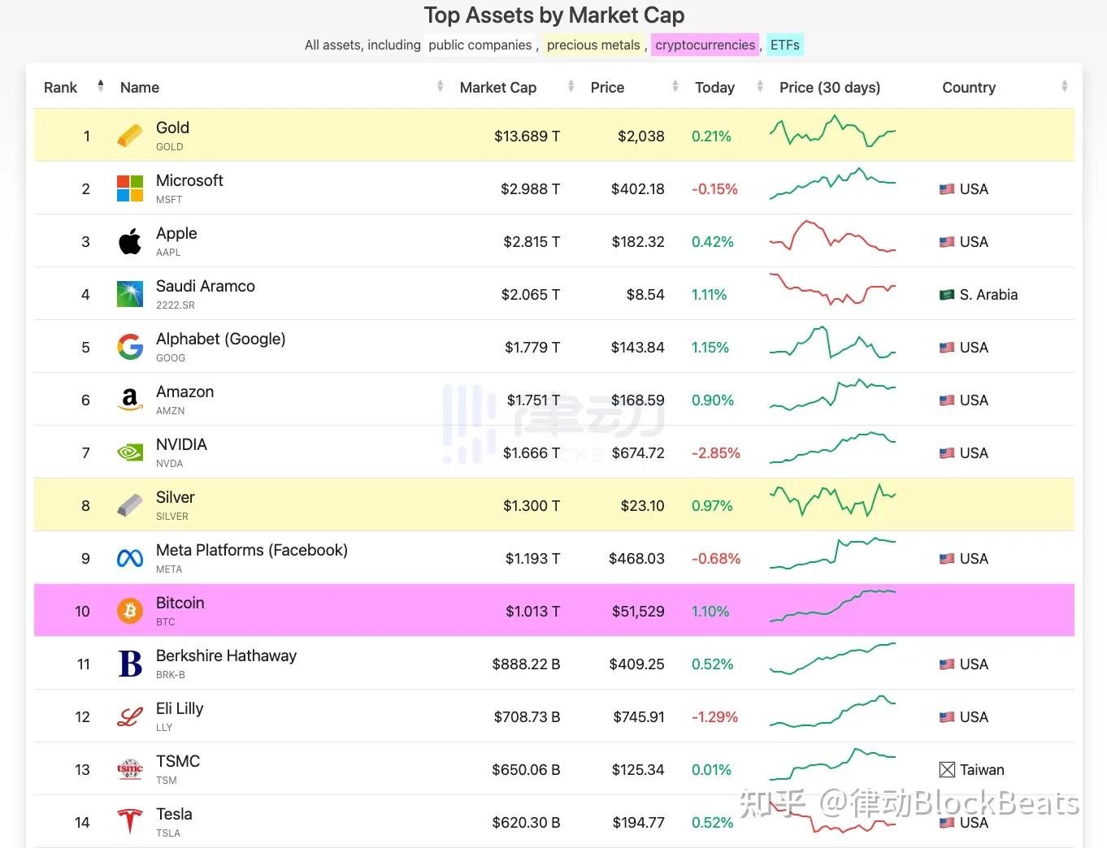The height and width of the screenshot is (848, 1107).
Task: Click the Top Assets by Market Cap heading
Action: [554, 15]
